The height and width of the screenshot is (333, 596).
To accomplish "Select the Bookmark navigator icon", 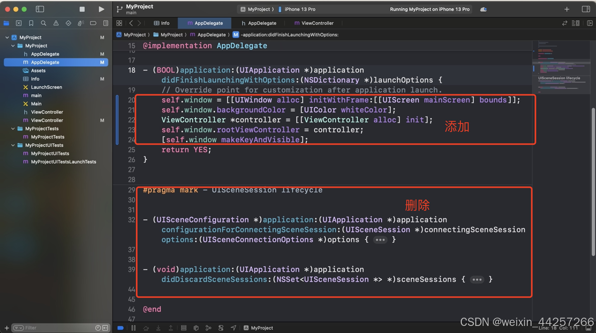I will (x=31, y=23).
